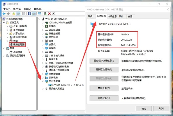Open the 查看(V) menu
The image size is (173, 116).
(27, 9)
